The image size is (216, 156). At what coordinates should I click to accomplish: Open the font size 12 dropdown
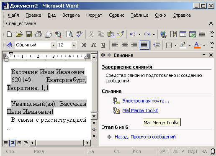pos(74,45)
